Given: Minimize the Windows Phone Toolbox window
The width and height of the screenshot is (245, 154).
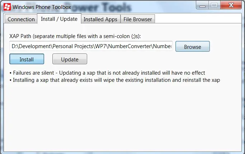Looking at the screenshot, I should [x=202, y=5].
